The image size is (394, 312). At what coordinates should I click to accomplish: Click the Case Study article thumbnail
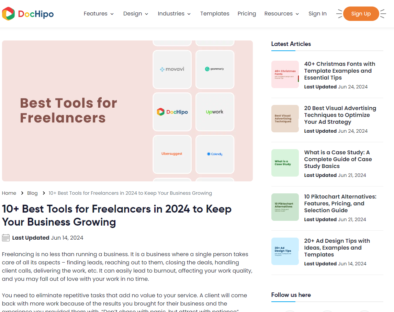coord(285,163)
